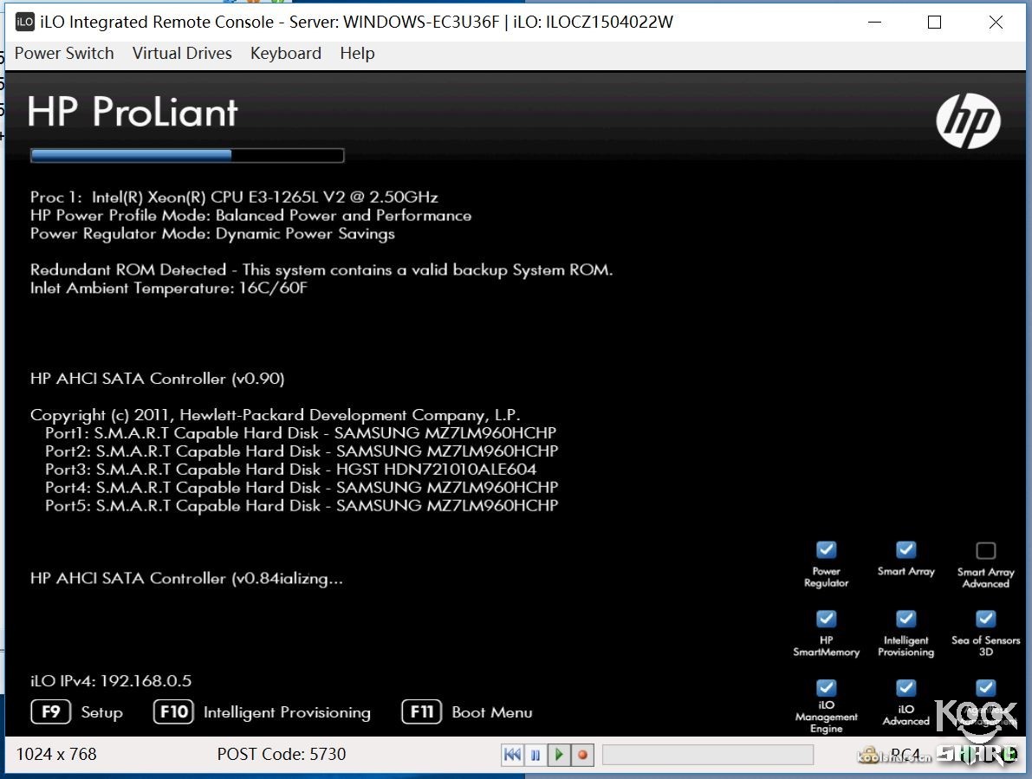This screenshot has height=779, width=1032.
Task: Click the F11 Boot Menu key button
Action: [x=422, y=712]
